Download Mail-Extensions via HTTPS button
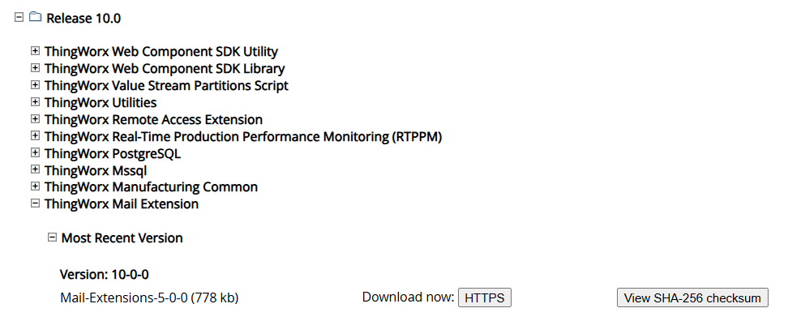This screenshot has height=321, width=788. pos(485,297)
